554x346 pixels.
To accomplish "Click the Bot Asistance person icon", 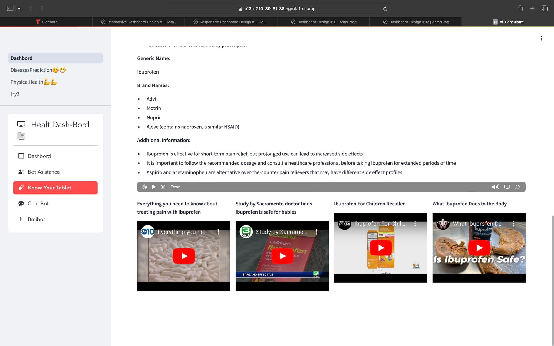I will tap(21, 172).
